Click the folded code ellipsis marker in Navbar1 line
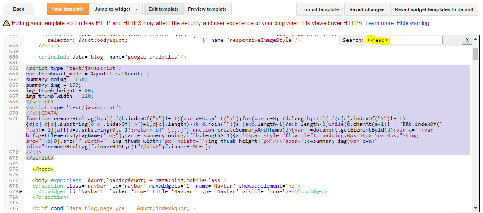Image resolution: width=483 pixels, height=213 pixels. 290,191
